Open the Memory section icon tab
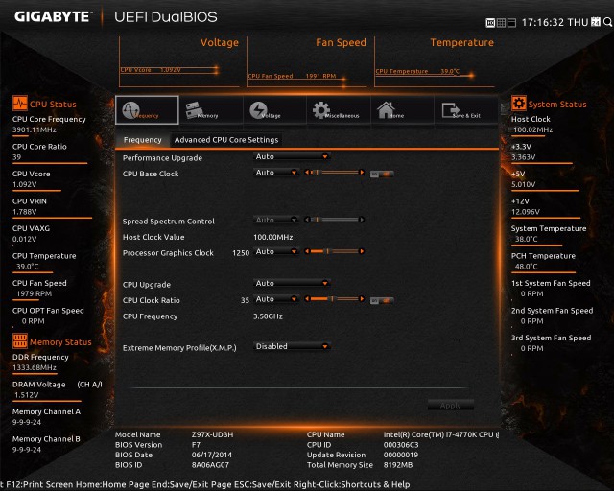Screen dimensions: 614x491 tap(211, 110)
